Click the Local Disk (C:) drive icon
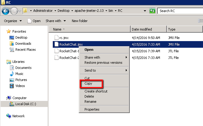 (12, 104)
